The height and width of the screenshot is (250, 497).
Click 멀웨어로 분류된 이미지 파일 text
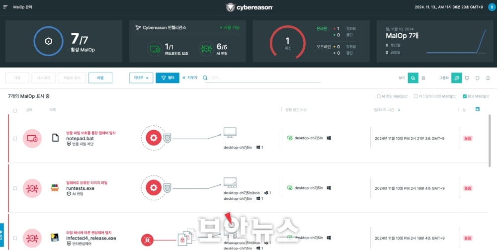(x=87, y=183)
